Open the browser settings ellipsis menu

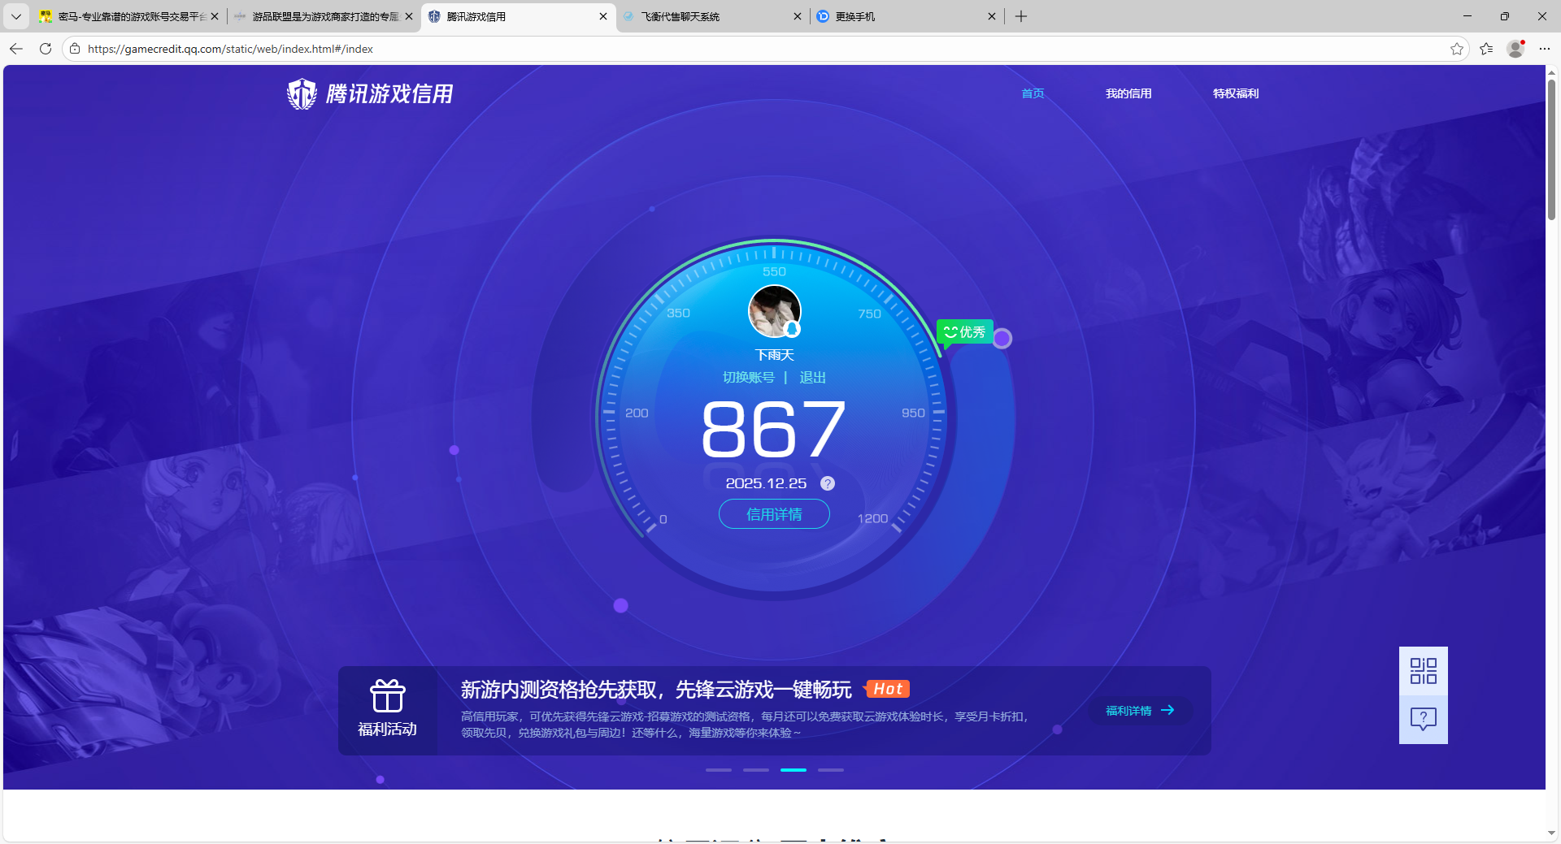click(x=1546, y=49)
